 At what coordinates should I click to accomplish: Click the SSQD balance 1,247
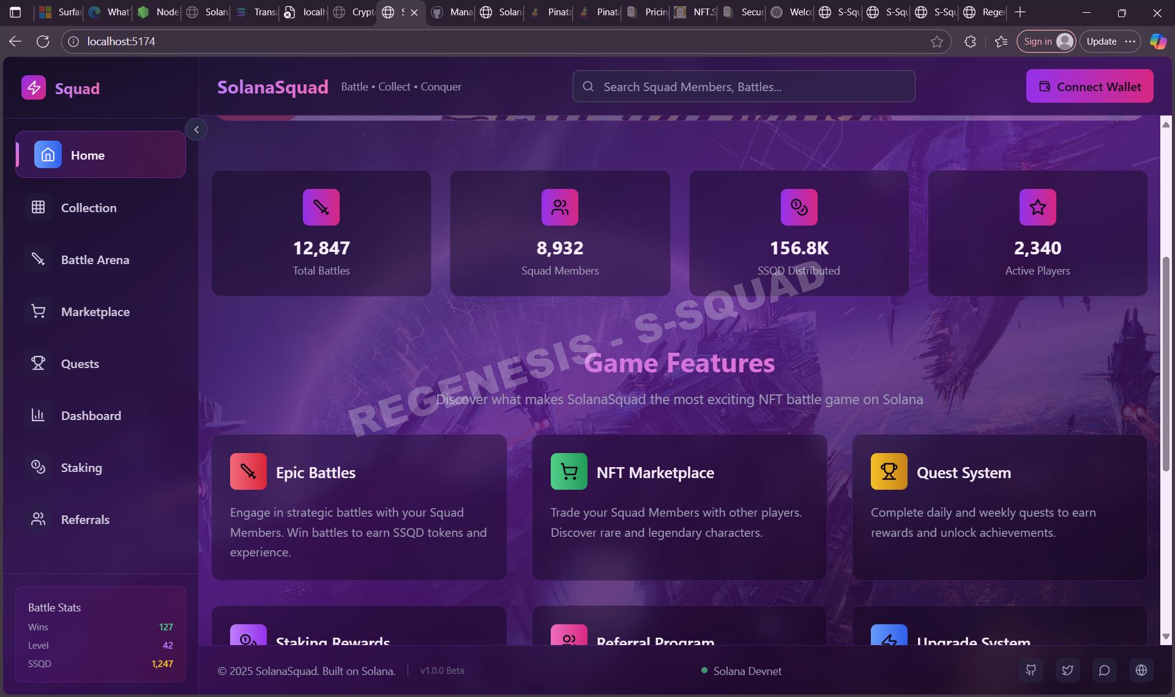pos(162,663)
